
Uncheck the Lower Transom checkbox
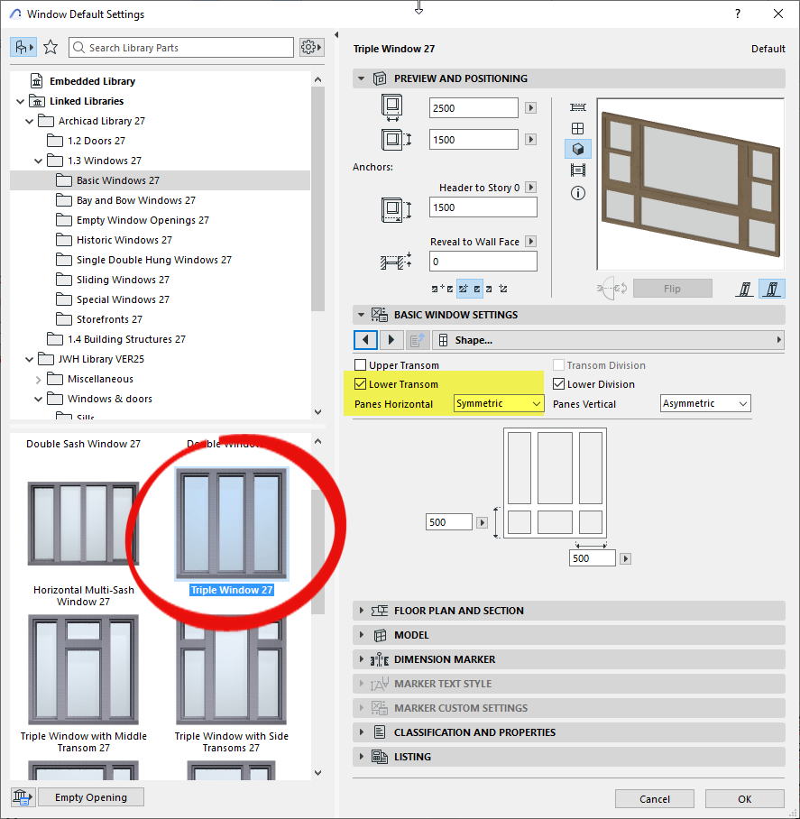(360, 384)
